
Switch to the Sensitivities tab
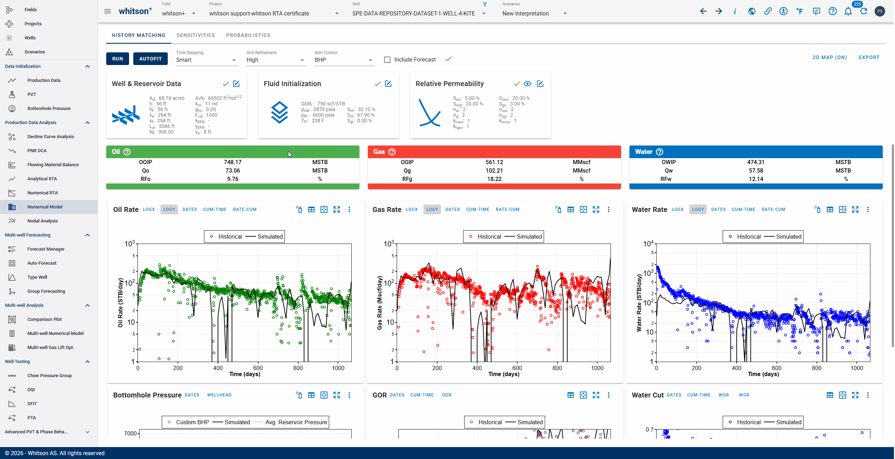[196, 35]
